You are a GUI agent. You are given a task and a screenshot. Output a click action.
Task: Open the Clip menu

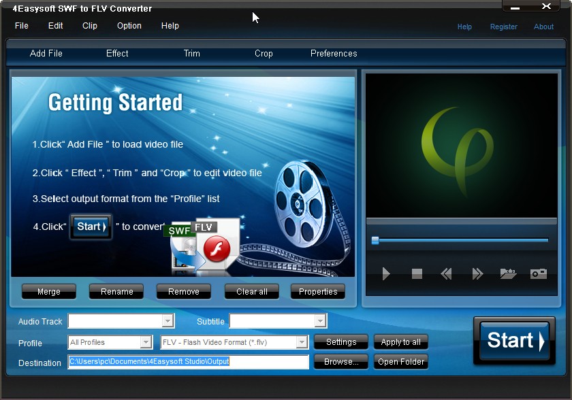tap(89, 26)
